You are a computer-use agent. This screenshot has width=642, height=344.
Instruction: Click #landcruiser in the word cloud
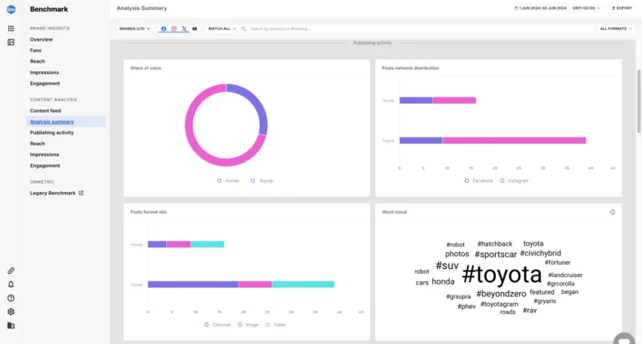(565, 275)
